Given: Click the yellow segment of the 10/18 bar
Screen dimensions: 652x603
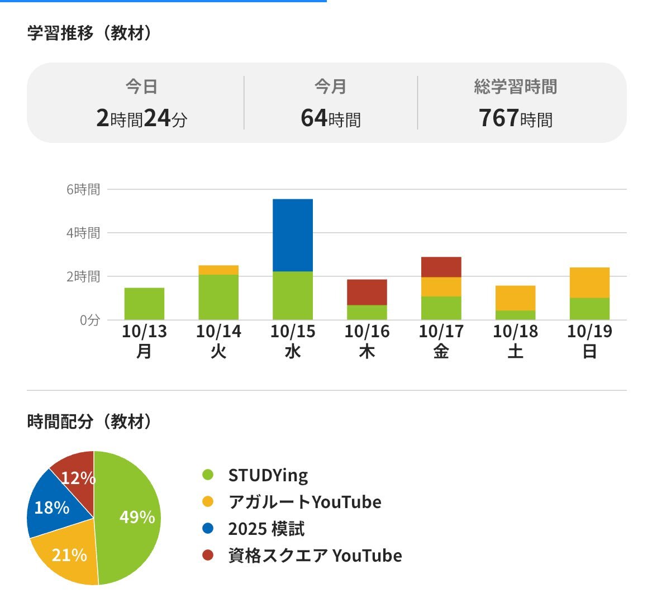Looking at the screenshot, I should 515,298.
